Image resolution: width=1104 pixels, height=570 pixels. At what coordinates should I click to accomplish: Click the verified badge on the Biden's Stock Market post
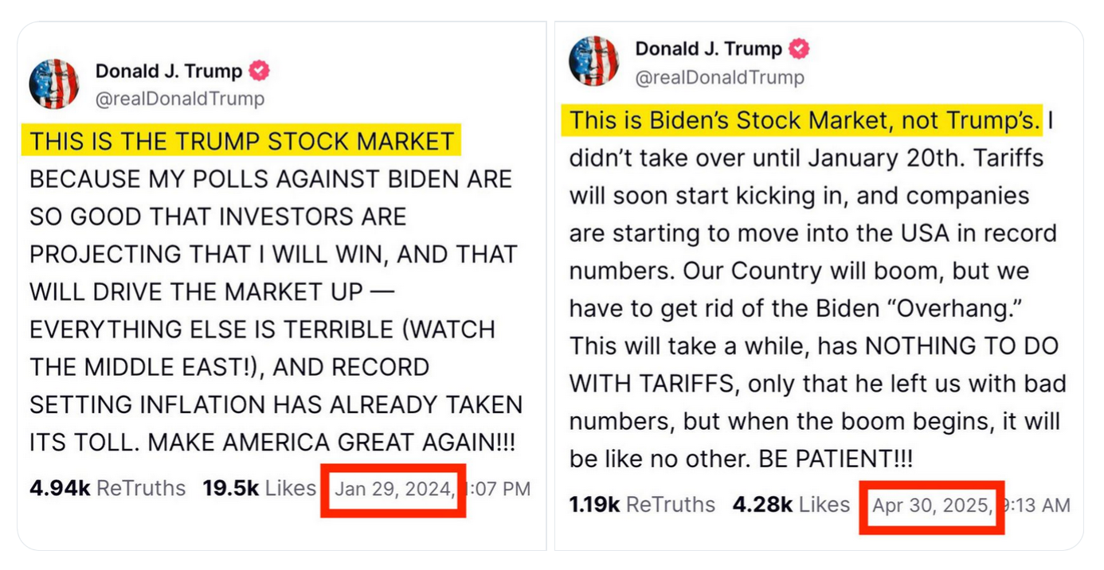(799, 49)
